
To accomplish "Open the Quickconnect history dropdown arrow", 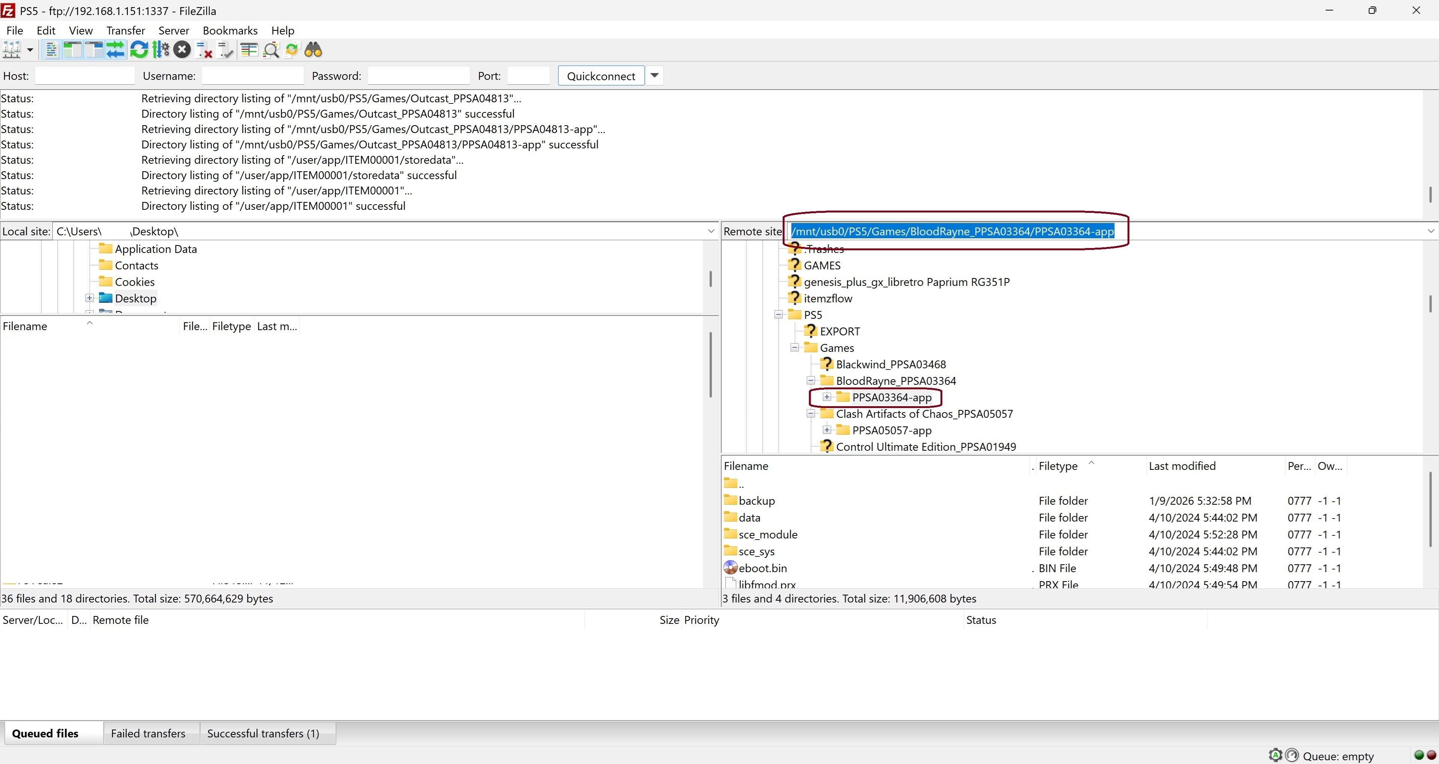I will (655, 75).
